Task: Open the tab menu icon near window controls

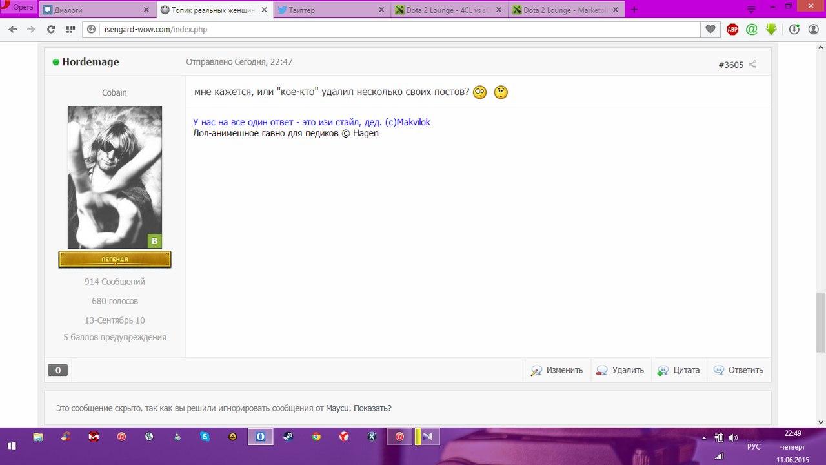Action: pos(752,9)
